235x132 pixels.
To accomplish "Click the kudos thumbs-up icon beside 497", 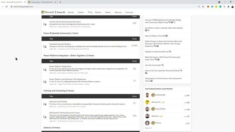I will pyautogui.click(x=185, y=96).
